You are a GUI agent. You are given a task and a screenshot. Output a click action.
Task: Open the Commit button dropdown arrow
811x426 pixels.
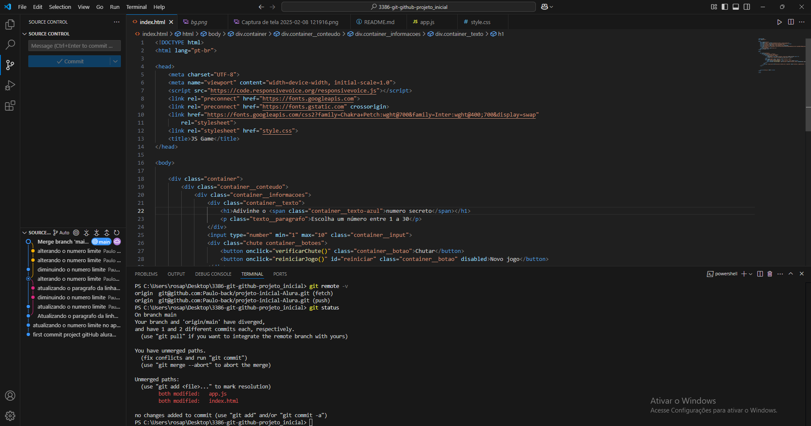115,61
